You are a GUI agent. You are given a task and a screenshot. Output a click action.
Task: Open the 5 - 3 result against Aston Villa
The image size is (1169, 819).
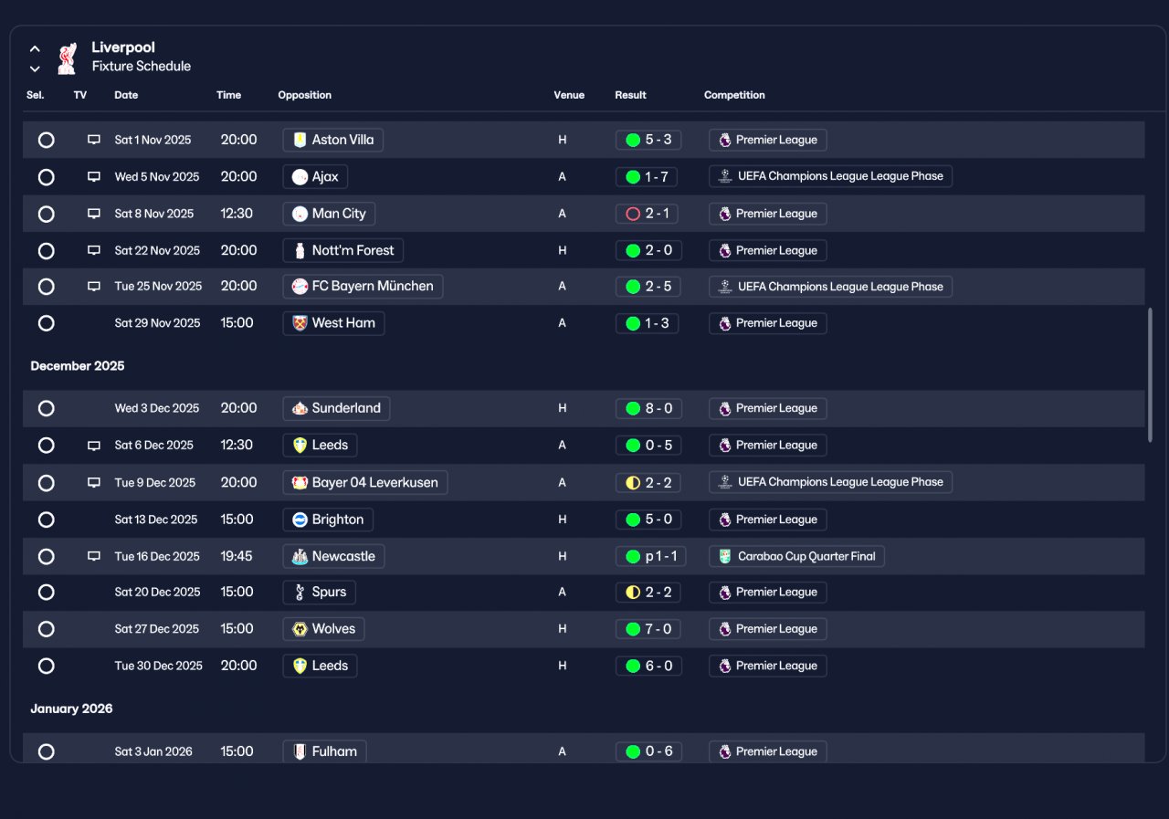(648, 140)
